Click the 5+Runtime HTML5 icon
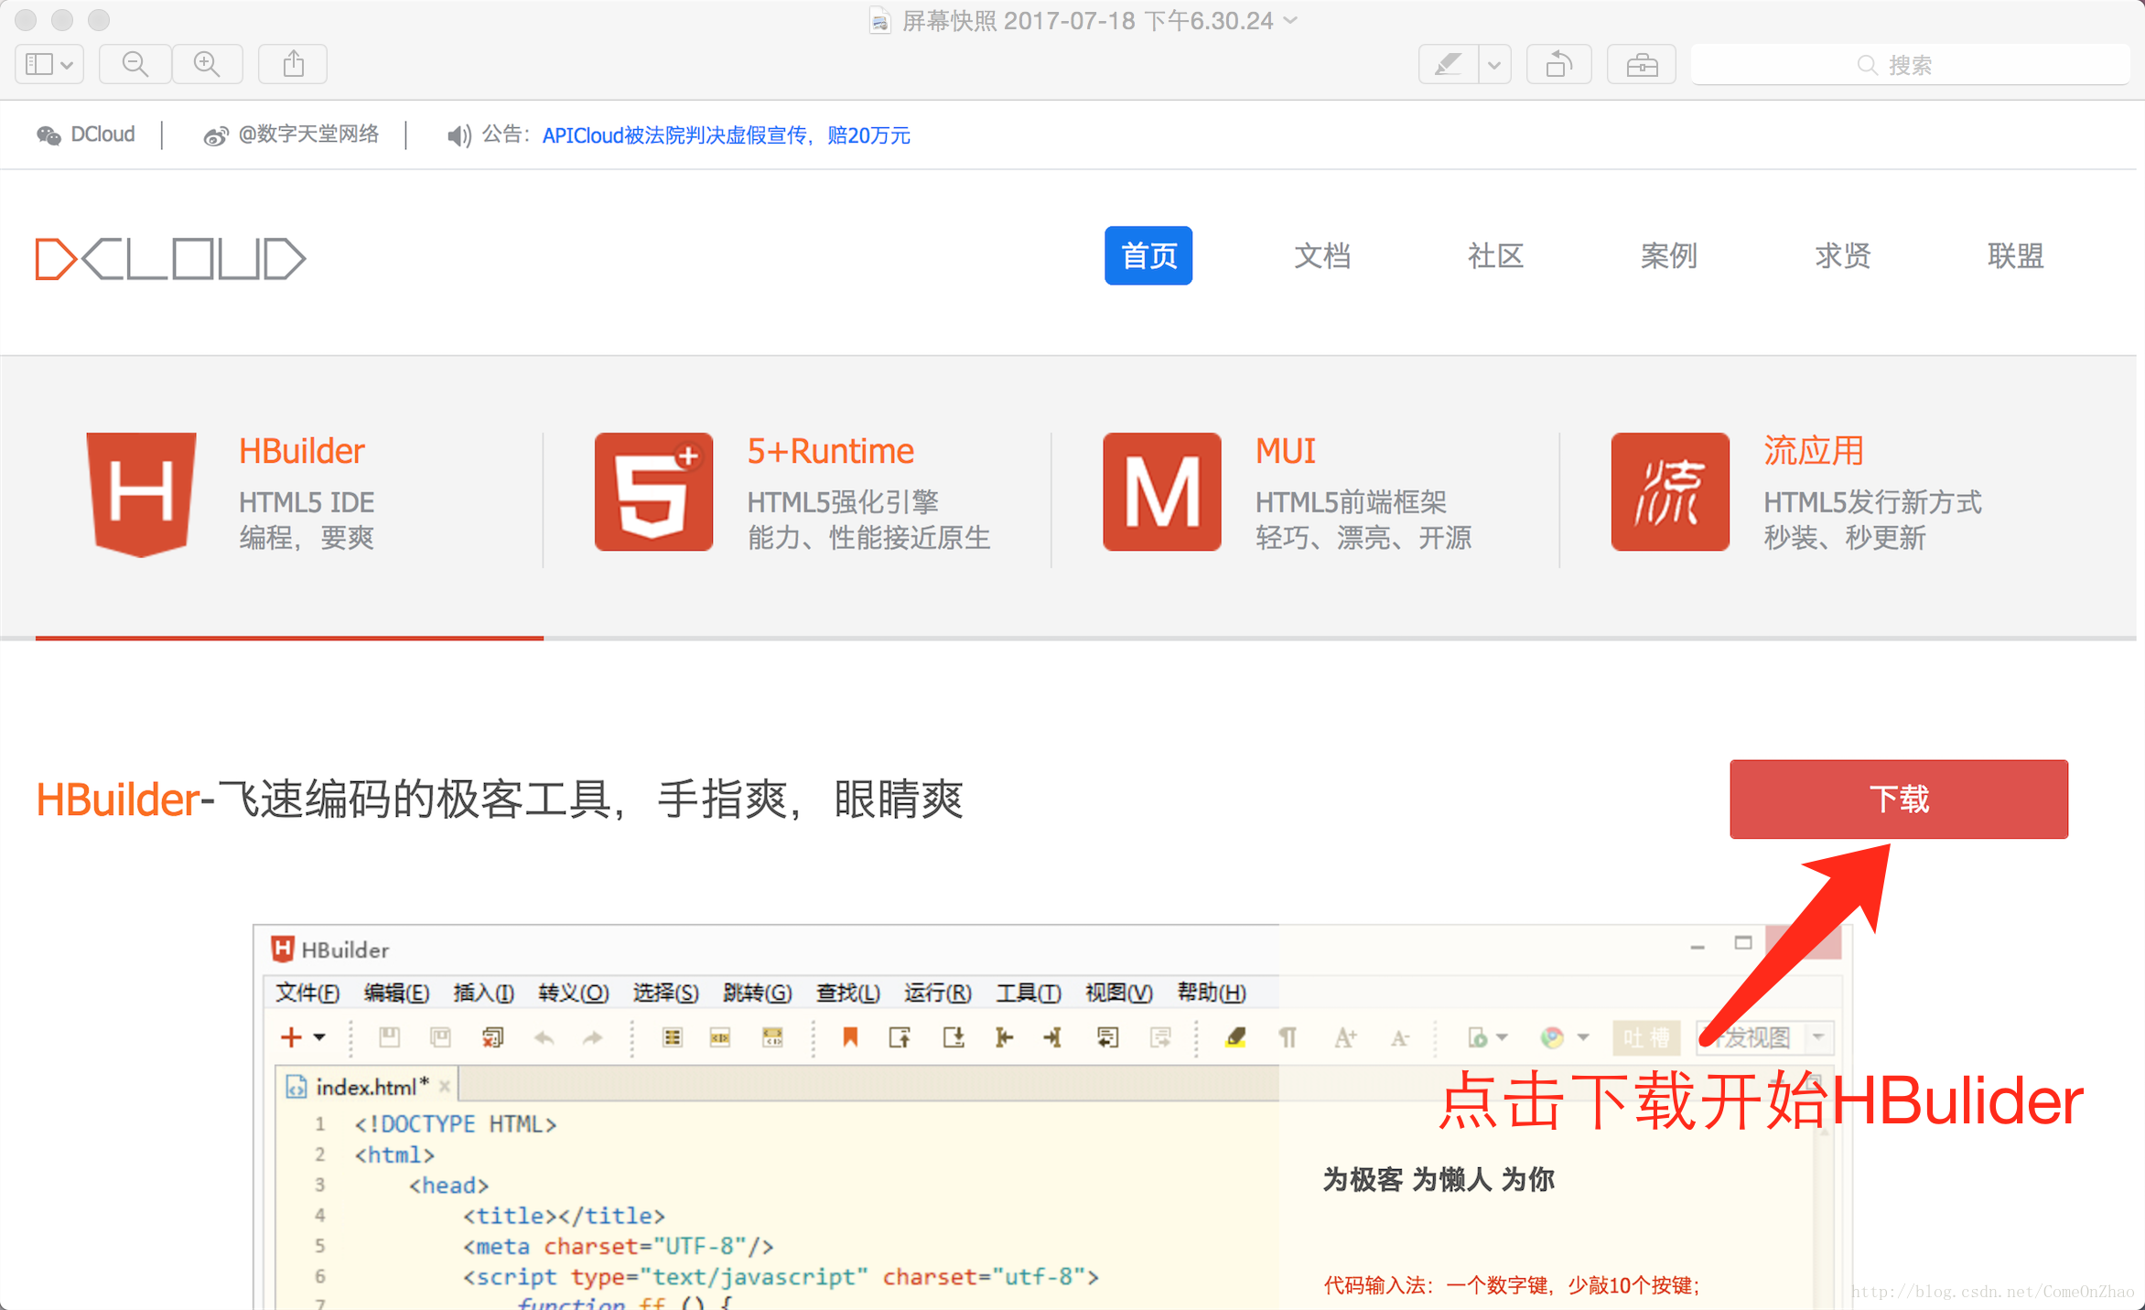The height and width of the screenshot is (1310, 2145). [x=653, y=491]
